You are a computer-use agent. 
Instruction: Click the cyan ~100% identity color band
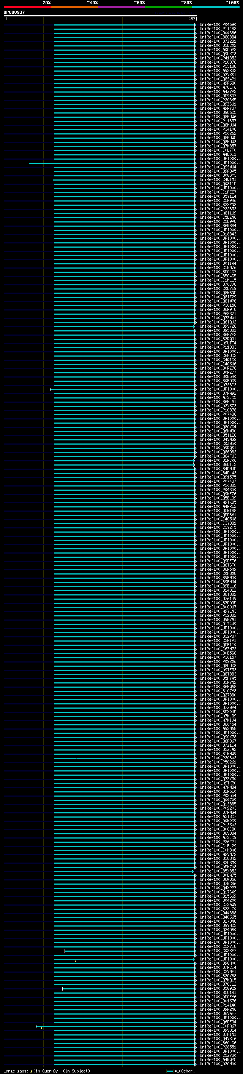pyautogui.click(x=216, y=7)
